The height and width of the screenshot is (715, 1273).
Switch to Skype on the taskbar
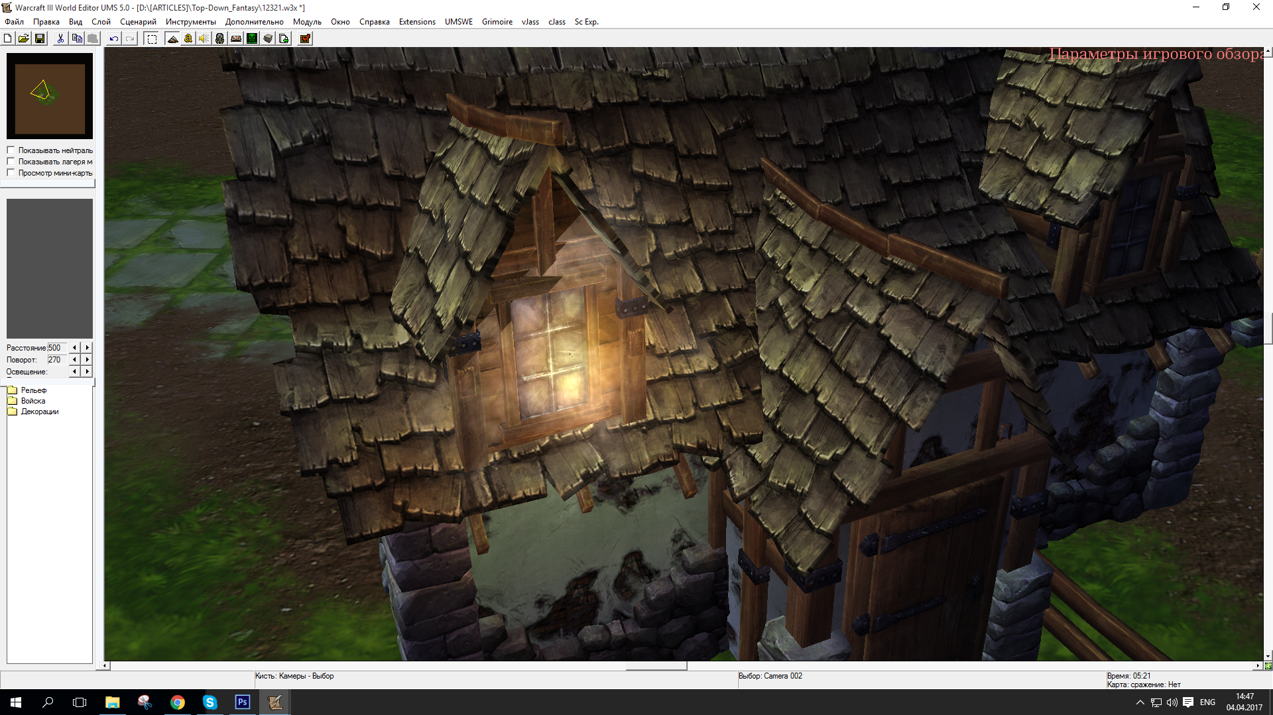coord(210,702)
